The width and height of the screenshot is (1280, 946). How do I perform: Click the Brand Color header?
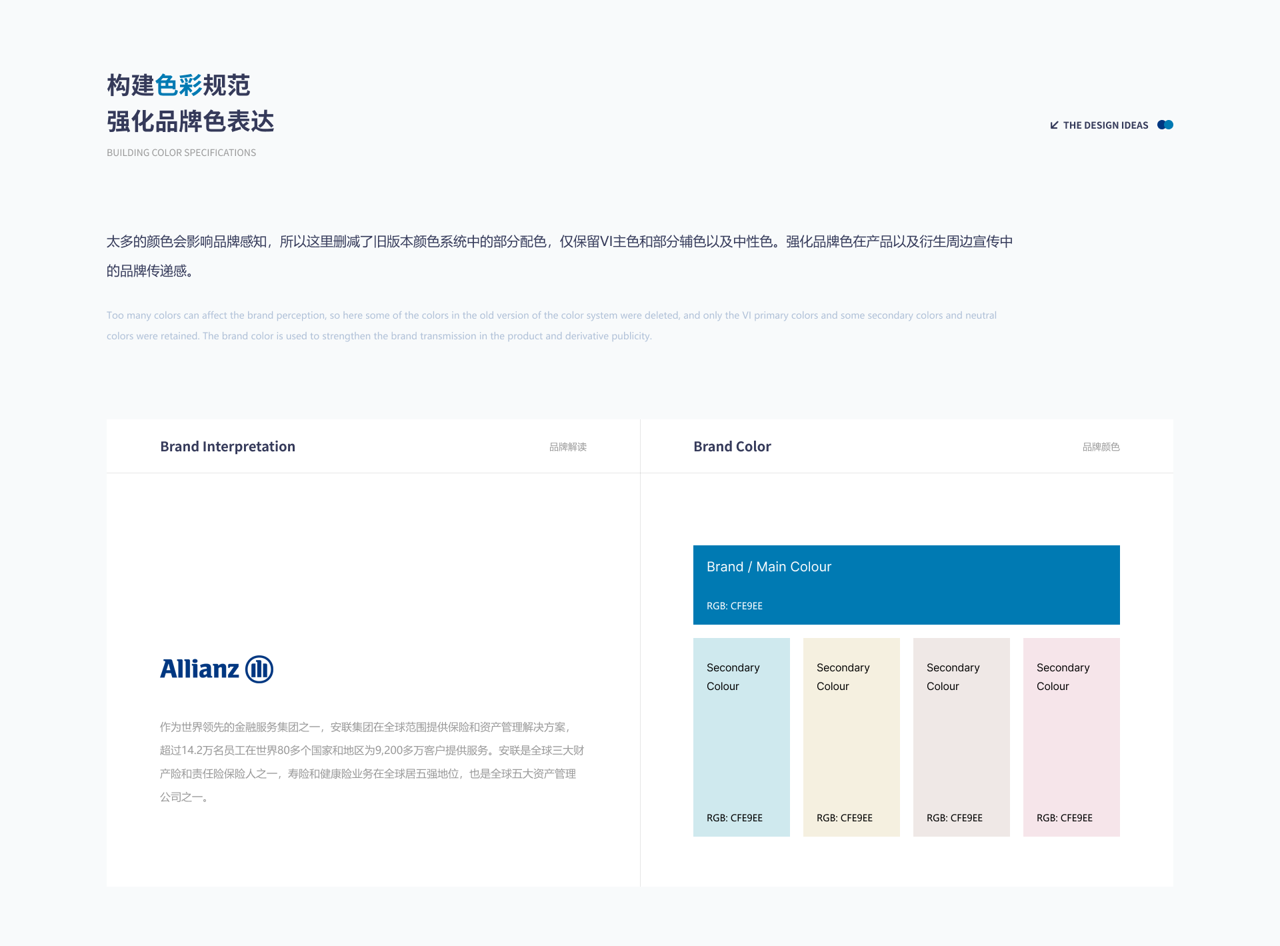pyautogui.click(x=732, y=447)
